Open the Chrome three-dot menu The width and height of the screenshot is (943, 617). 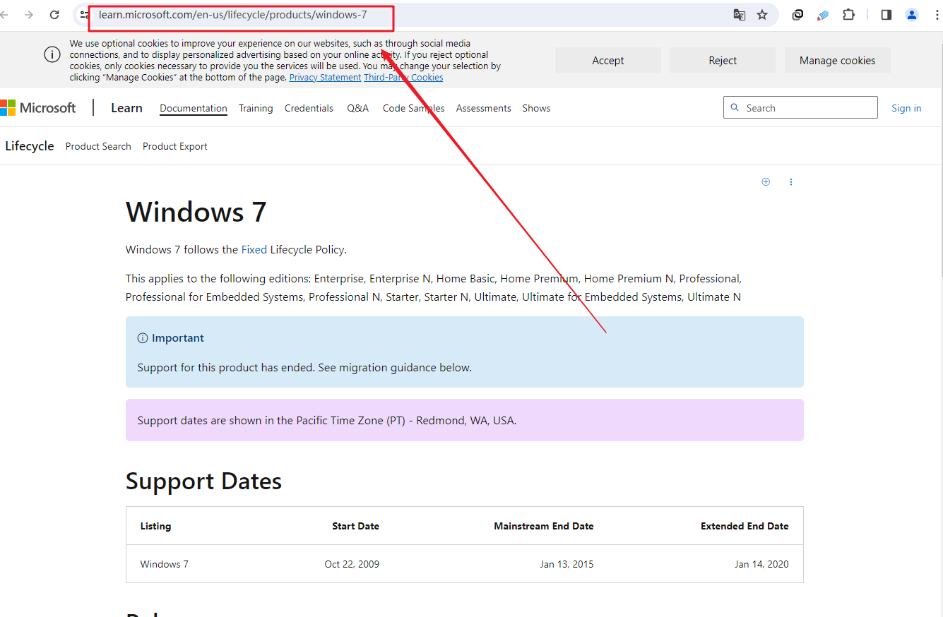936,15
